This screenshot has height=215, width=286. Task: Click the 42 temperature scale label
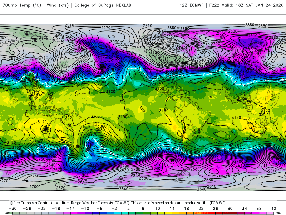tap(273, 209)
